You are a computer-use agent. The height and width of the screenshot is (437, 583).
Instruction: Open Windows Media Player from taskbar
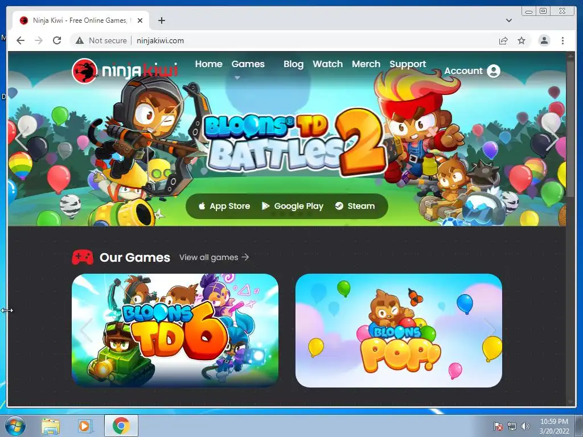click(x=85, y=426)
